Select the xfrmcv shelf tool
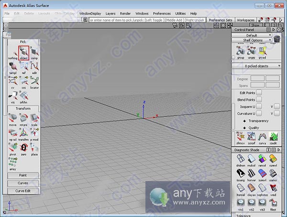The width and height of the screenshot is (287, 217). click(x=241, y=138)
